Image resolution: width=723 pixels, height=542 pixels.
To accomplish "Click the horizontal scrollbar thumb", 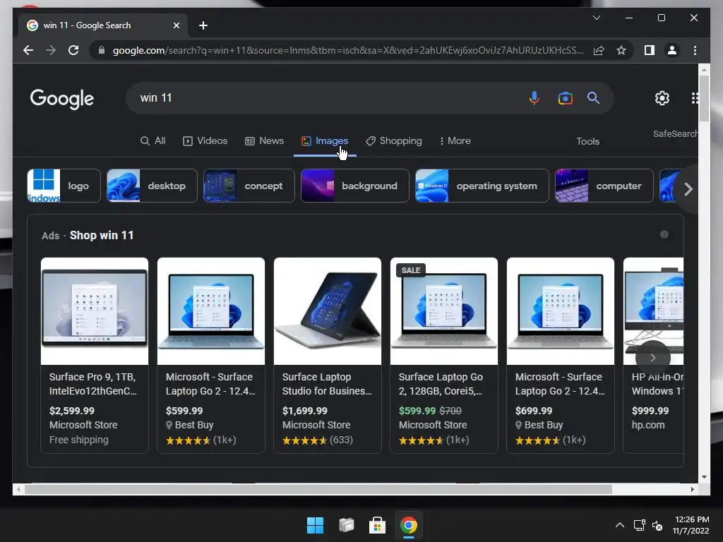I will click(318, 490).
